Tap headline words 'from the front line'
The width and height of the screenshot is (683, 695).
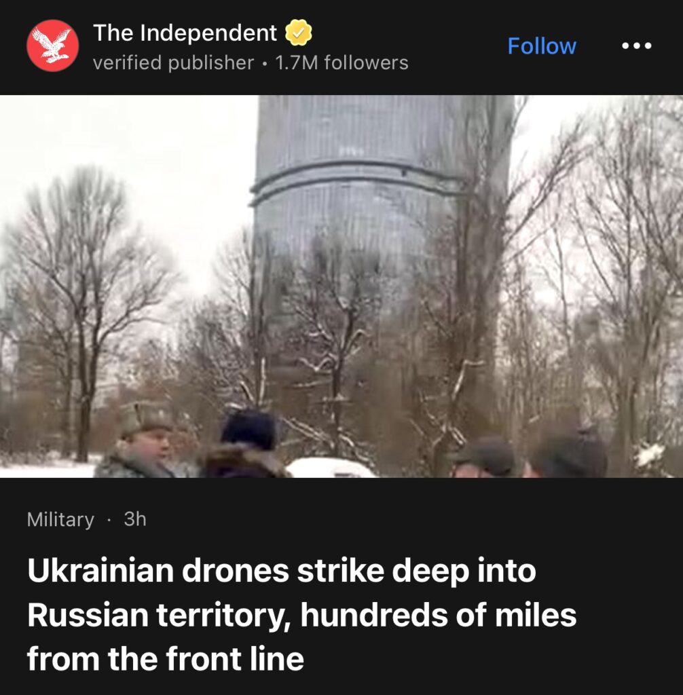(166, 658)
